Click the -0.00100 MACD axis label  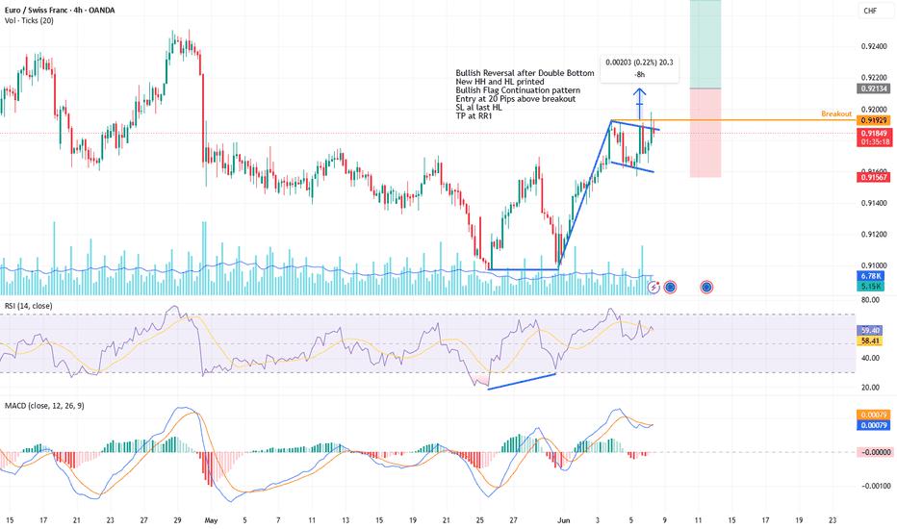[x=875, y=486]
